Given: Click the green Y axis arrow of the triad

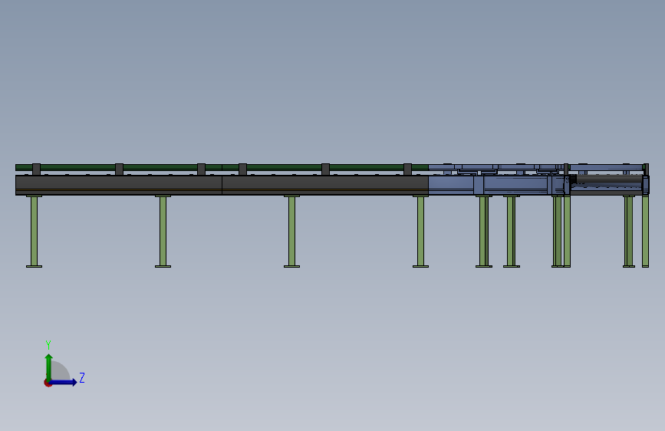Looking at the screenshot, I should 49,367.
